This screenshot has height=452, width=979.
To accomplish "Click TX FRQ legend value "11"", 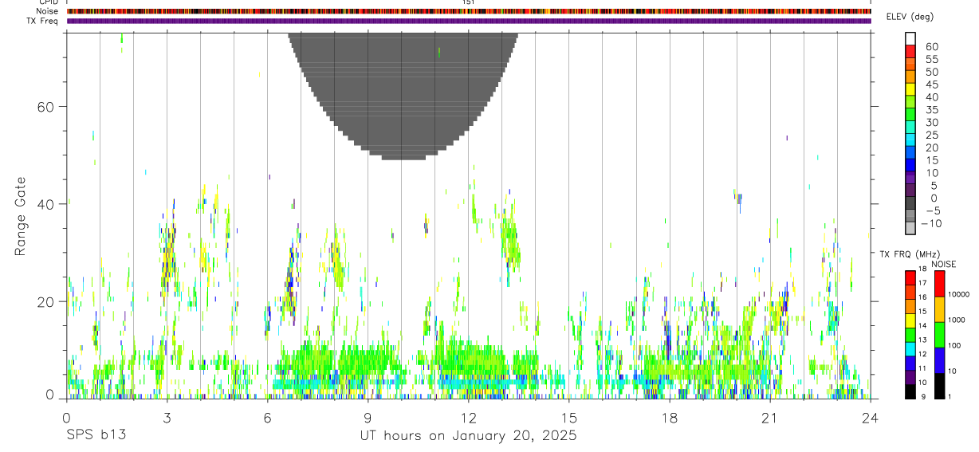I will [922, 368].
